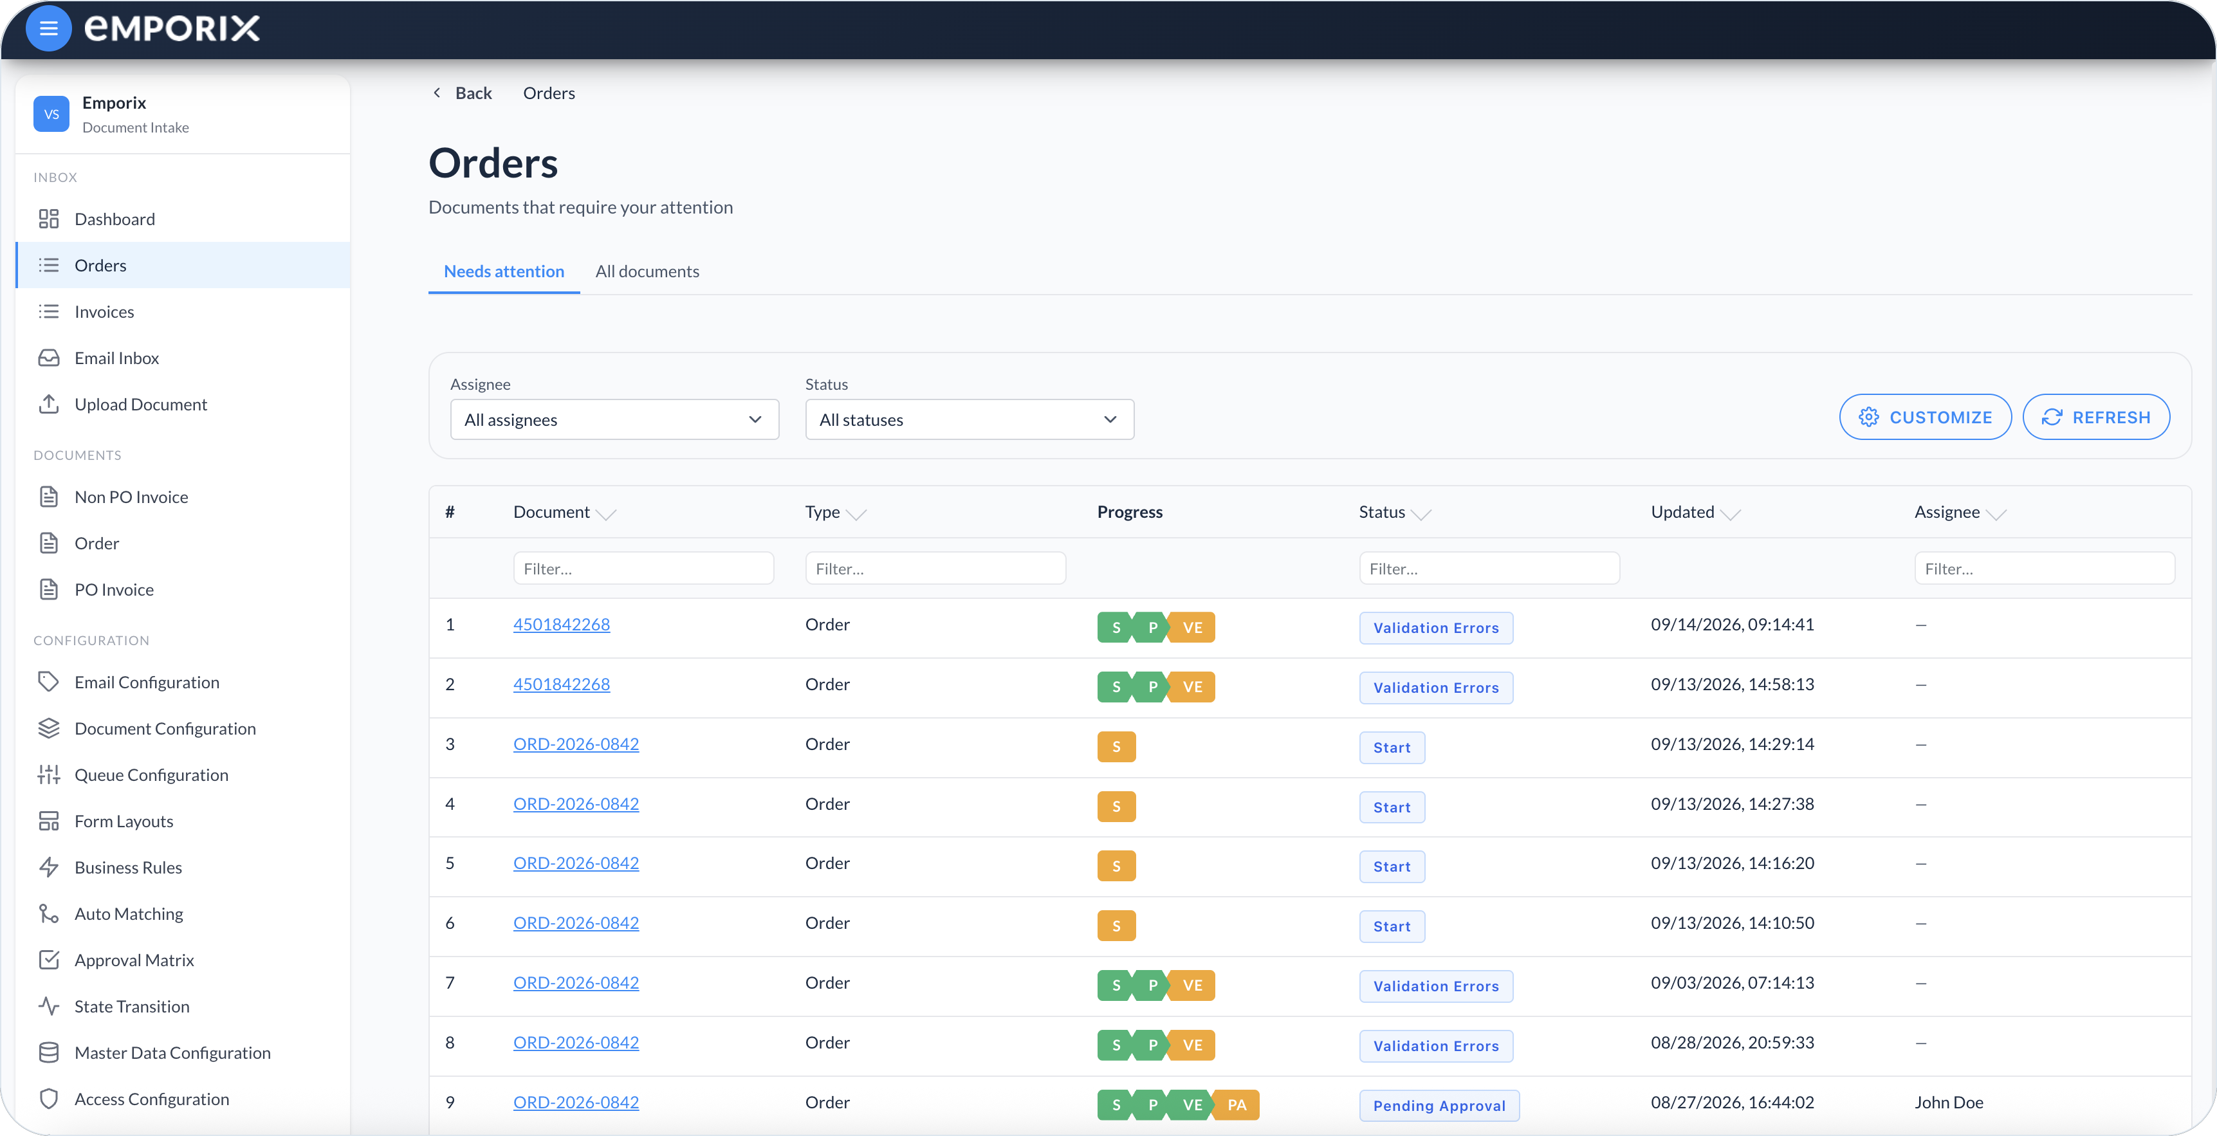Screen dimensions: 2217x1136
Task: Click the Master Data Configuration database icon
Action: (x=49, y=1052)
